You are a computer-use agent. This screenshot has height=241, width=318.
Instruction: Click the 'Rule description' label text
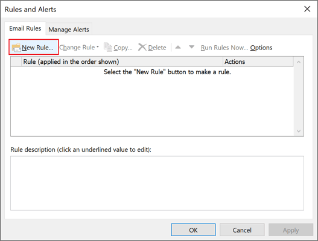coord(81,149)
